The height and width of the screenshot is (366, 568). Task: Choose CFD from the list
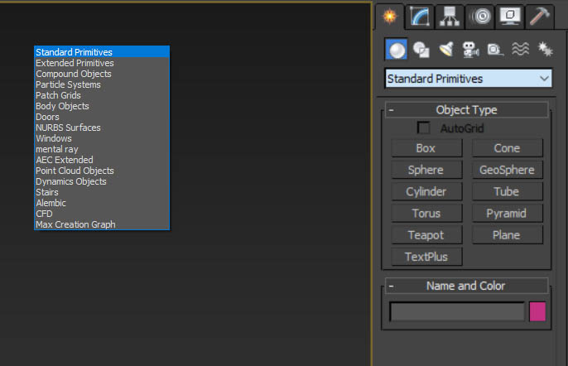tap(102, 214)
